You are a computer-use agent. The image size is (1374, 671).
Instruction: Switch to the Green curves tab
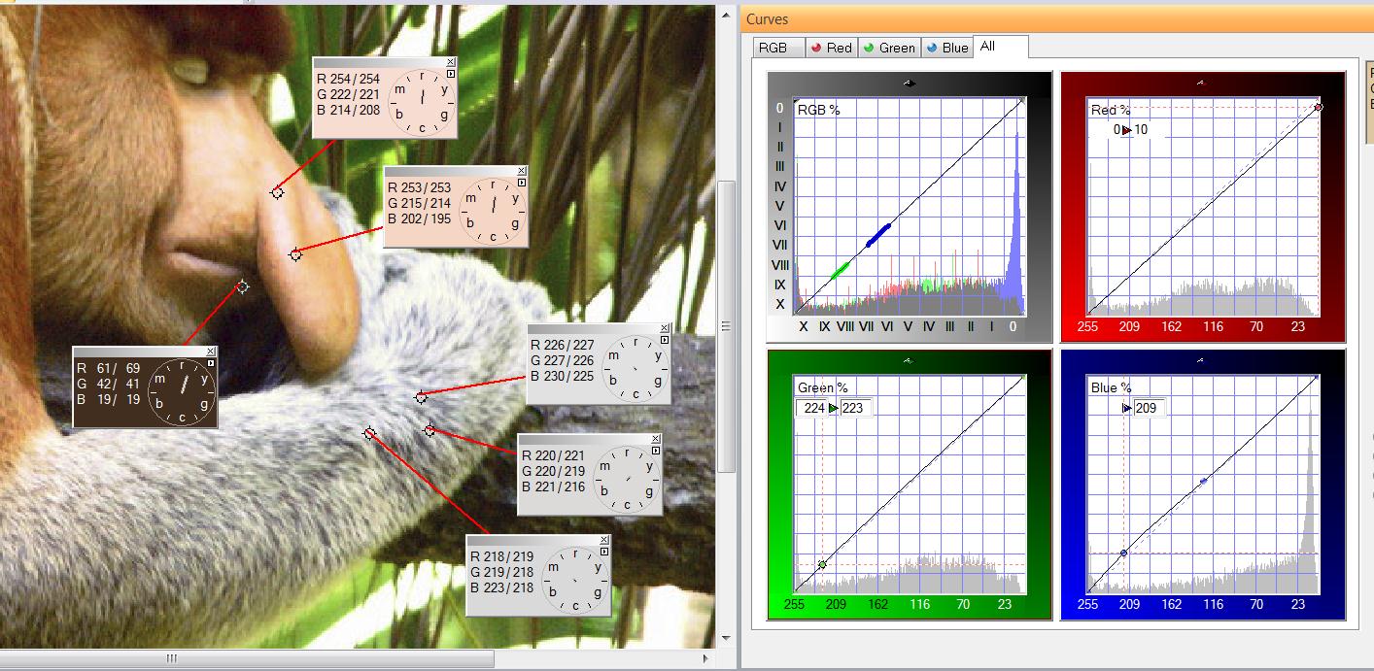click(888, 48)
